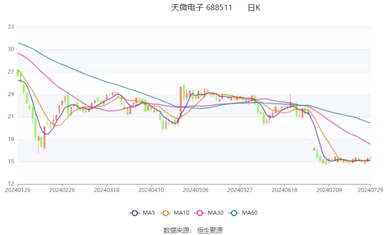
Task: Click x-axis date label 20240618
Action: 285,190
